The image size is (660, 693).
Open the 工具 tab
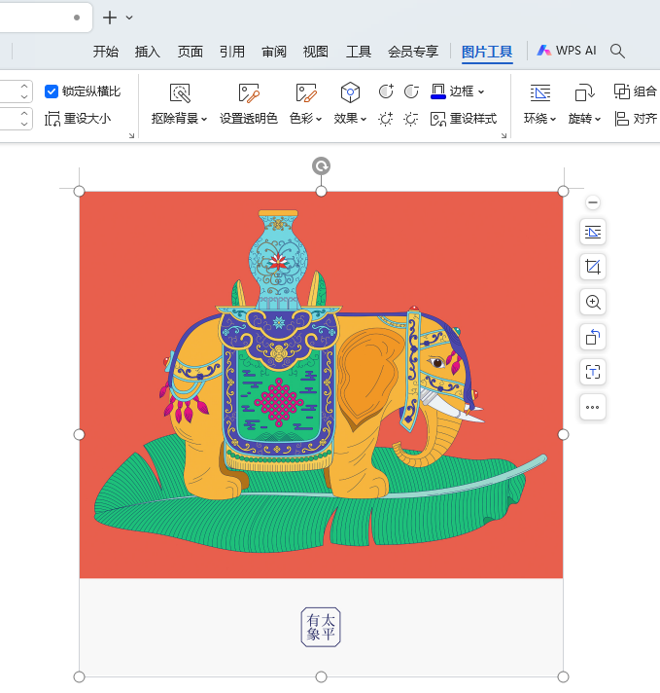(358, 52)
